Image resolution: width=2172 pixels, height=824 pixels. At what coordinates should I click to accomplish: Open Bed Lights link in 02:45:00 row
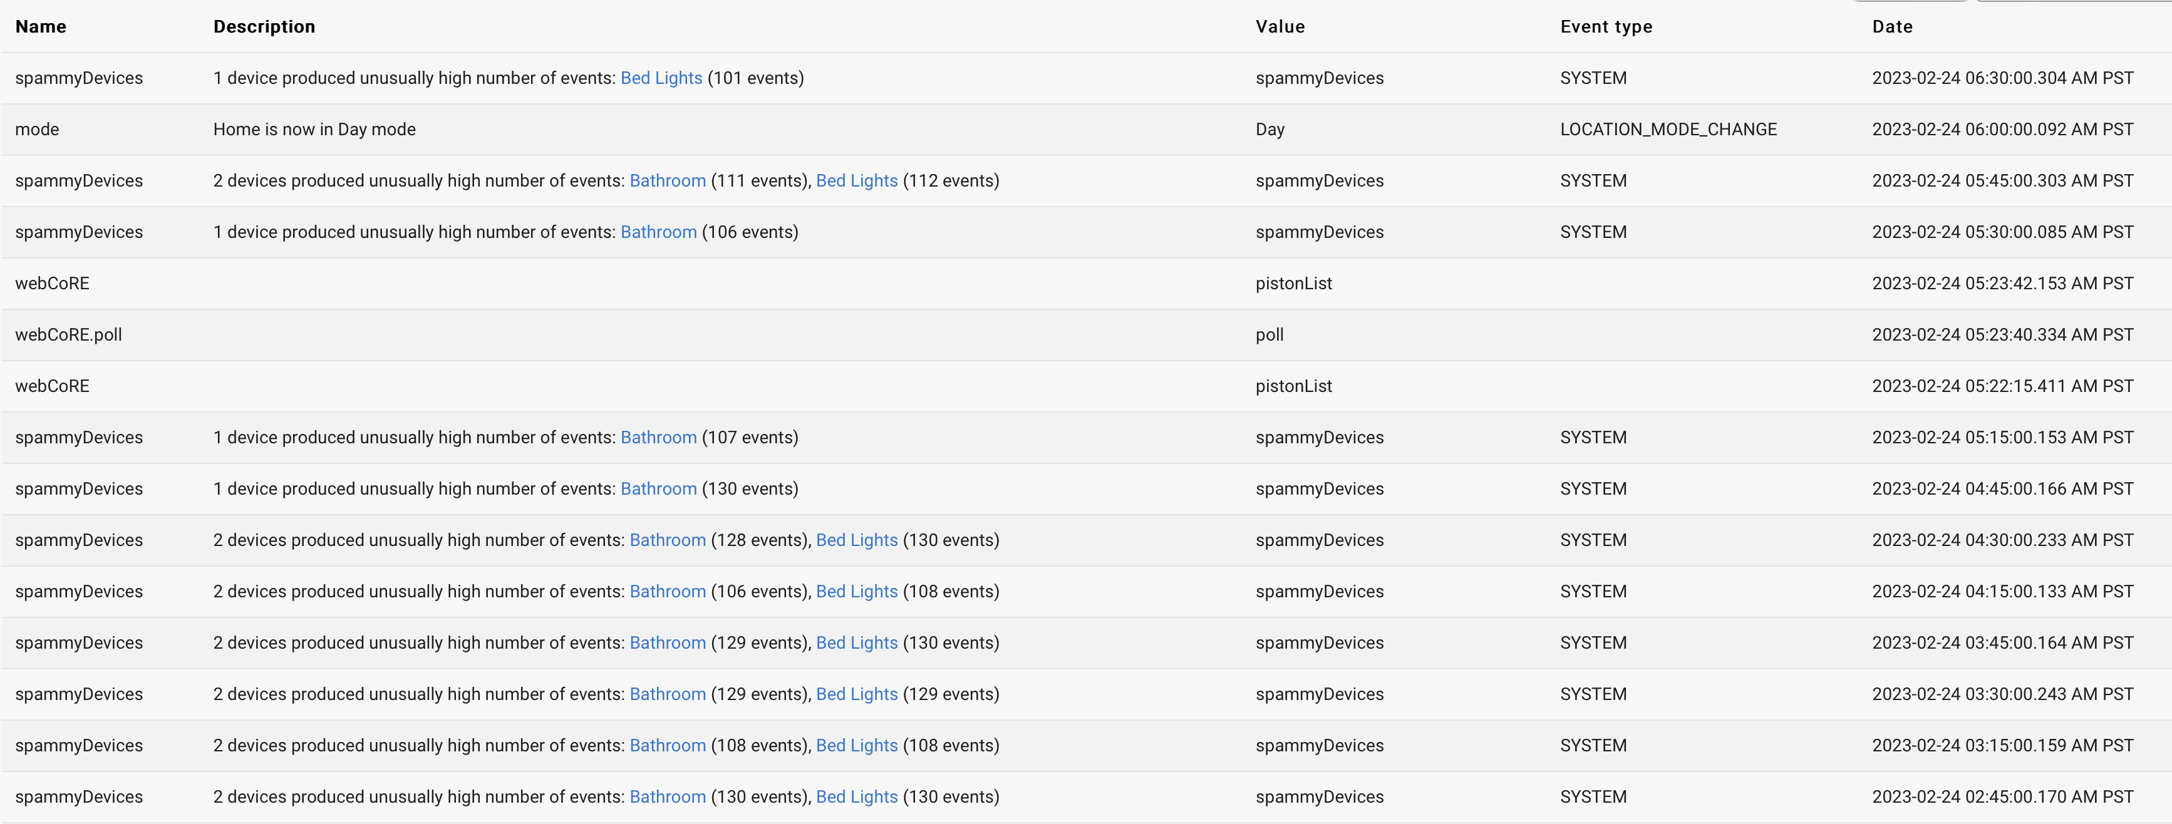(857, 798)
